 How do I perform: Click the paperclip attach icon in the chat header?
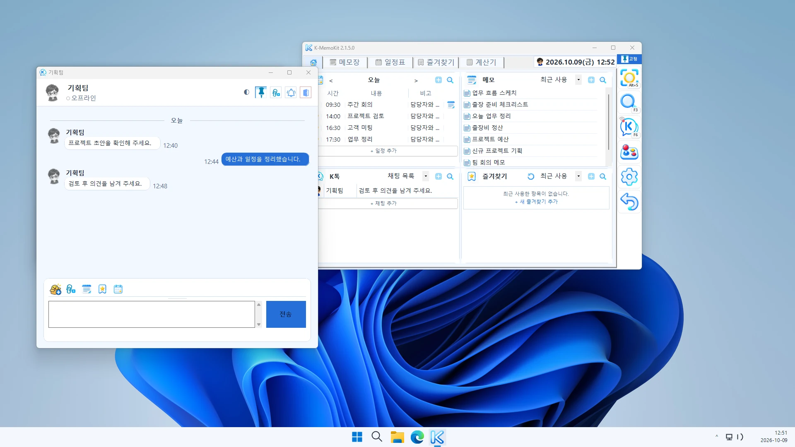[x=276, y=93]
